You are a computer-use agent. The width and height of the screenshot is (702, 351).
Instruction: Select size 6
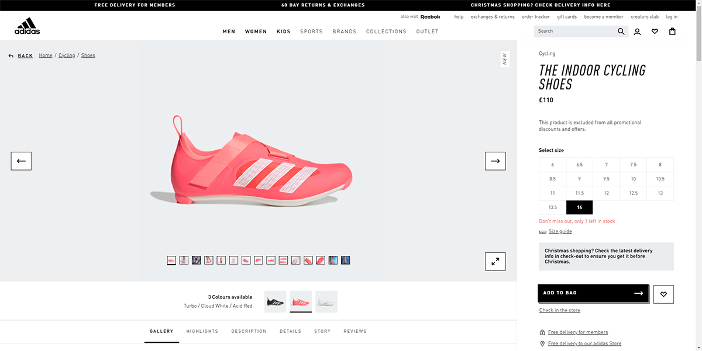pyautogui.click(x=552, y=165)
